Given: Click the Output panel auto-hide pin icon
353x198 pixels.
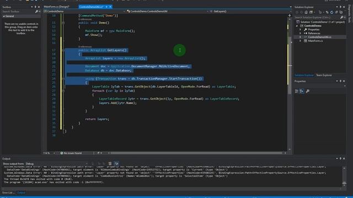Looking at the screenshot, I should pos(340,158).
